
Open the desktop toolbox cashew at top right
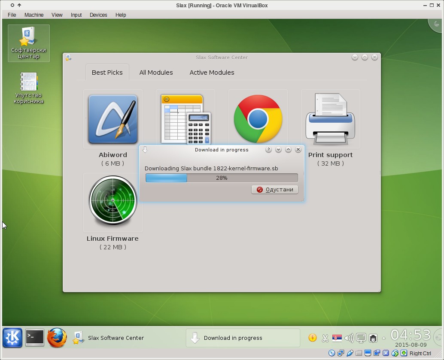436,26
